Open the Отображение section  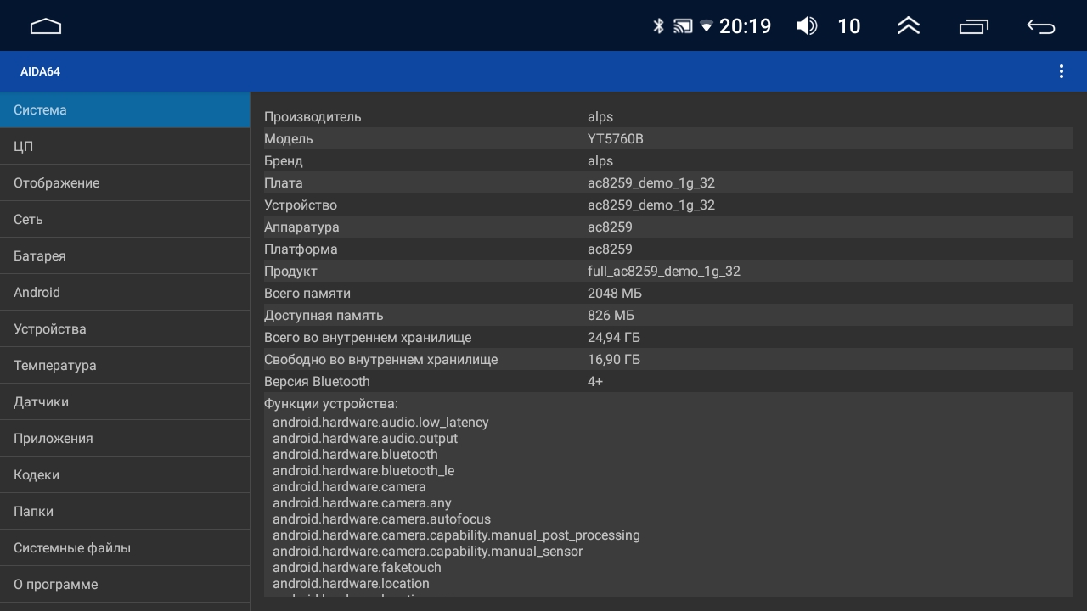pyautogui.click(x=125, y=182)
